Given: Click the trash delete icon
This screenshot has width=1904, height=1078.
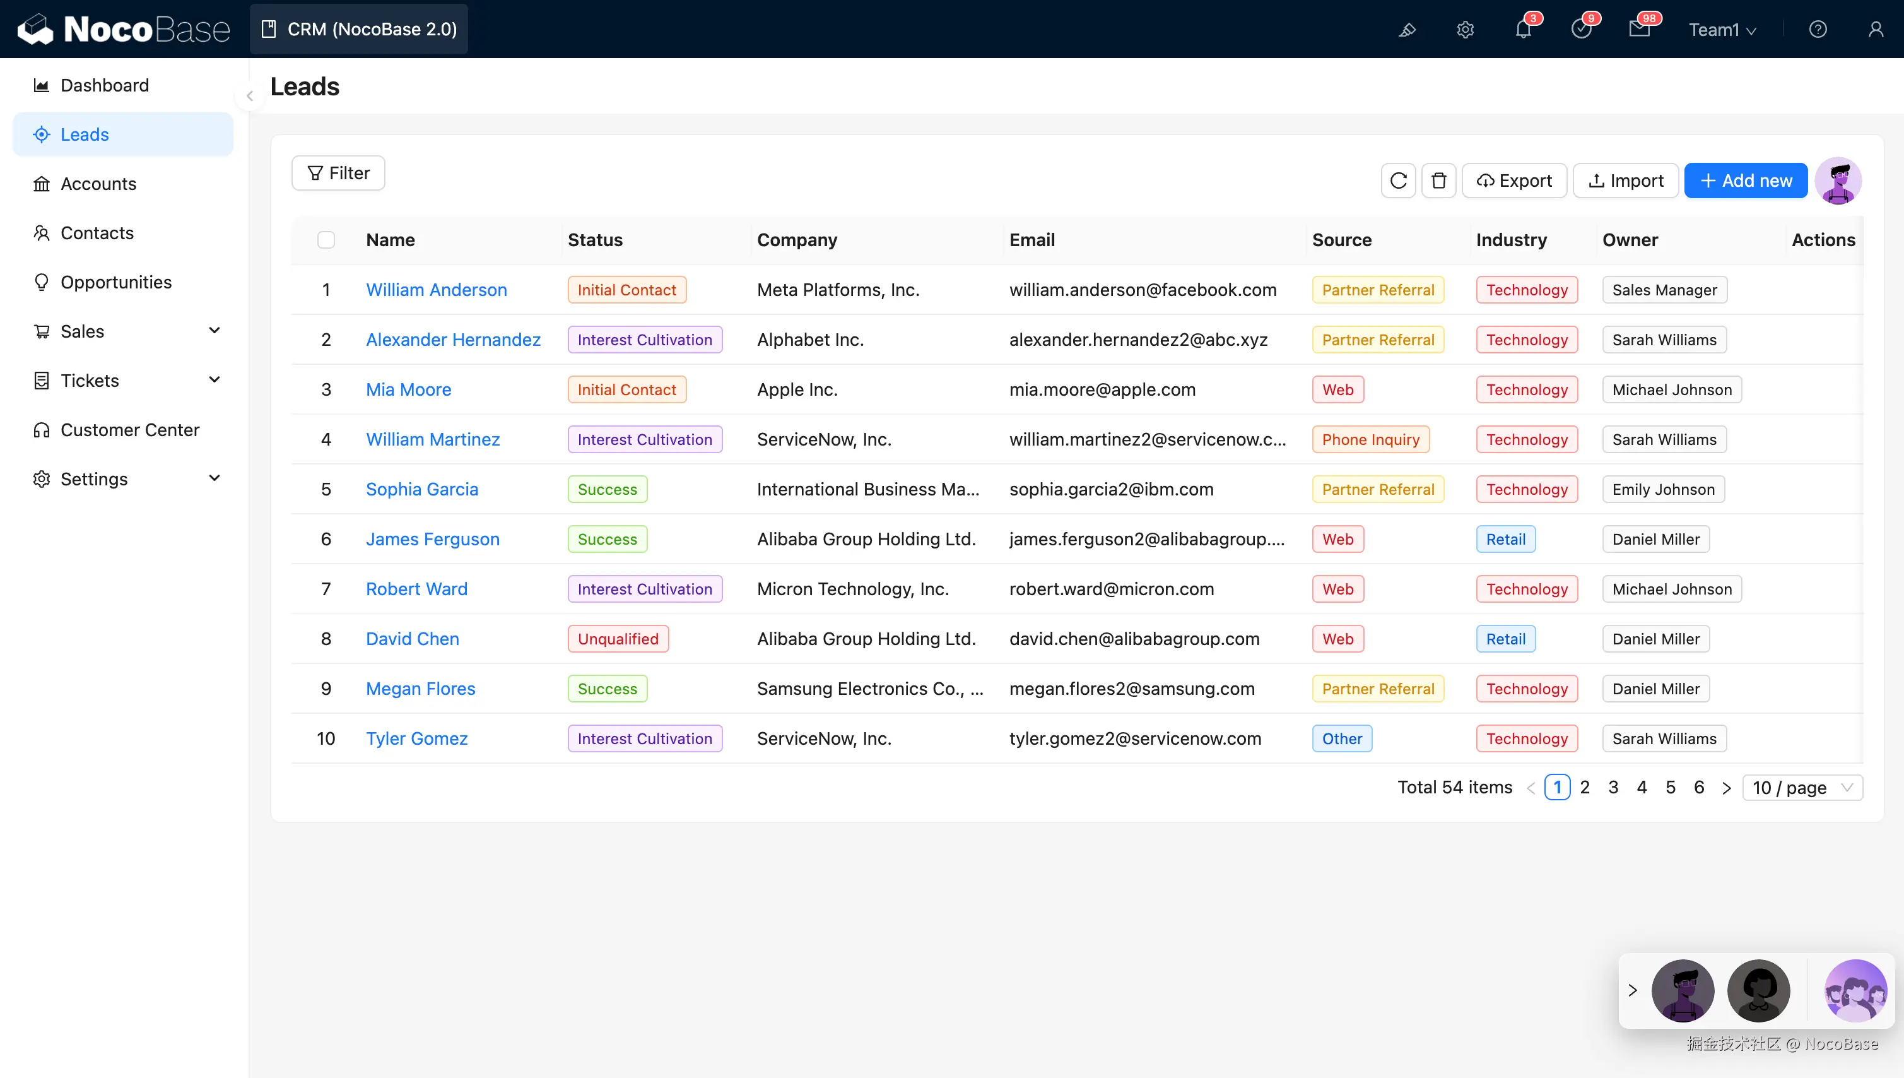Looking at the screenshot, I should pyautogui.click(x=1438, y=181).
